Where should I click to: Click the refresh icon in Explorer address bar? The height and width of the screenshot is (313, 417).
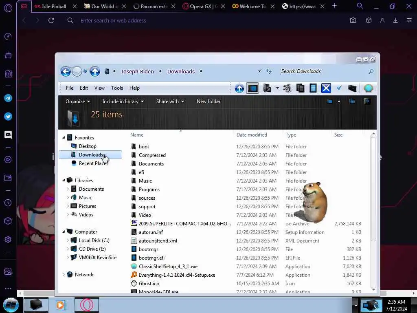269,71
